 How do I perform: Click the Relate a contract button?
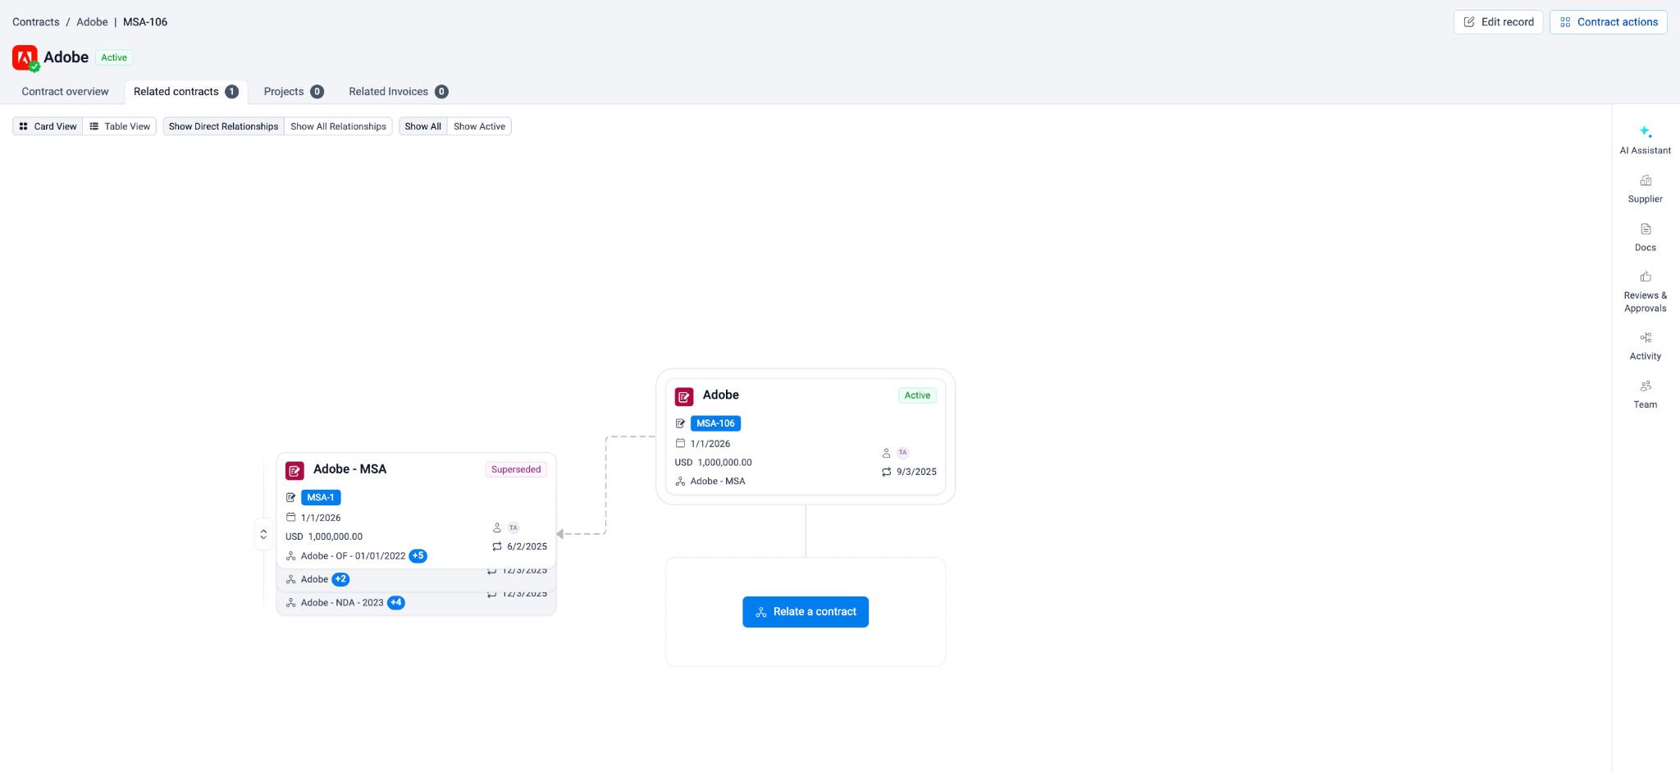[805, 612]
